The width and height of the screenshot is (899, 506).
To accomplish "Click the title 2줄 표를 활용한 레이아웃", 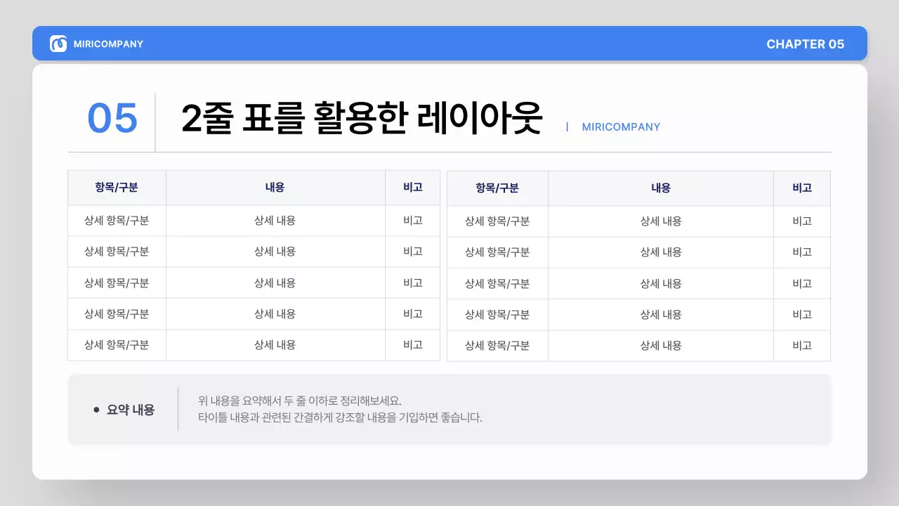I will coord(363,117).
